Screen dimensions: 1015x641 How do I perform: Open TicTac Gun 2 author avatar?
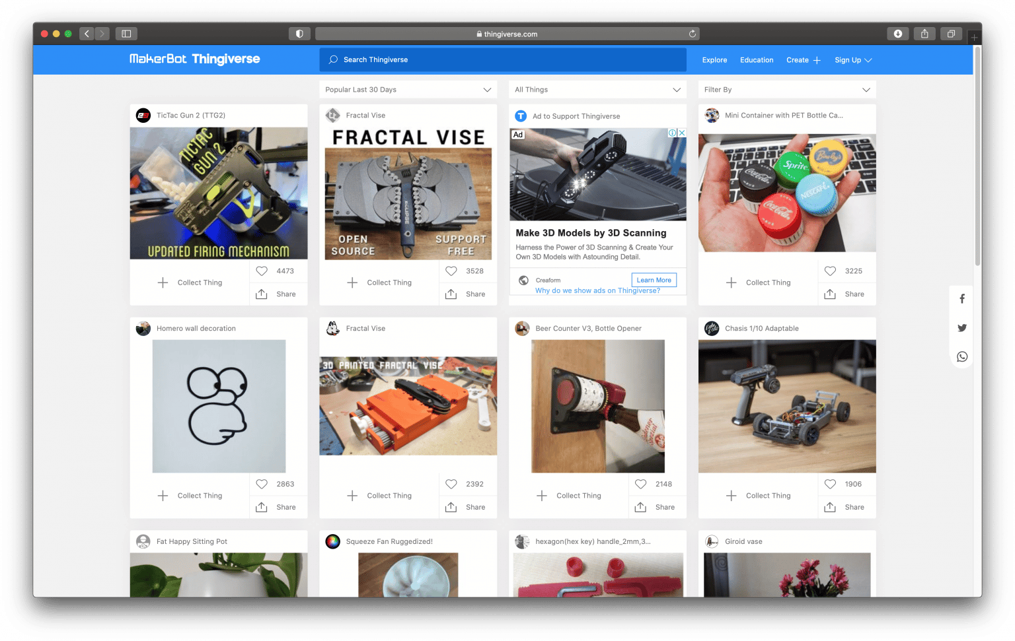[x=143, y=116]
